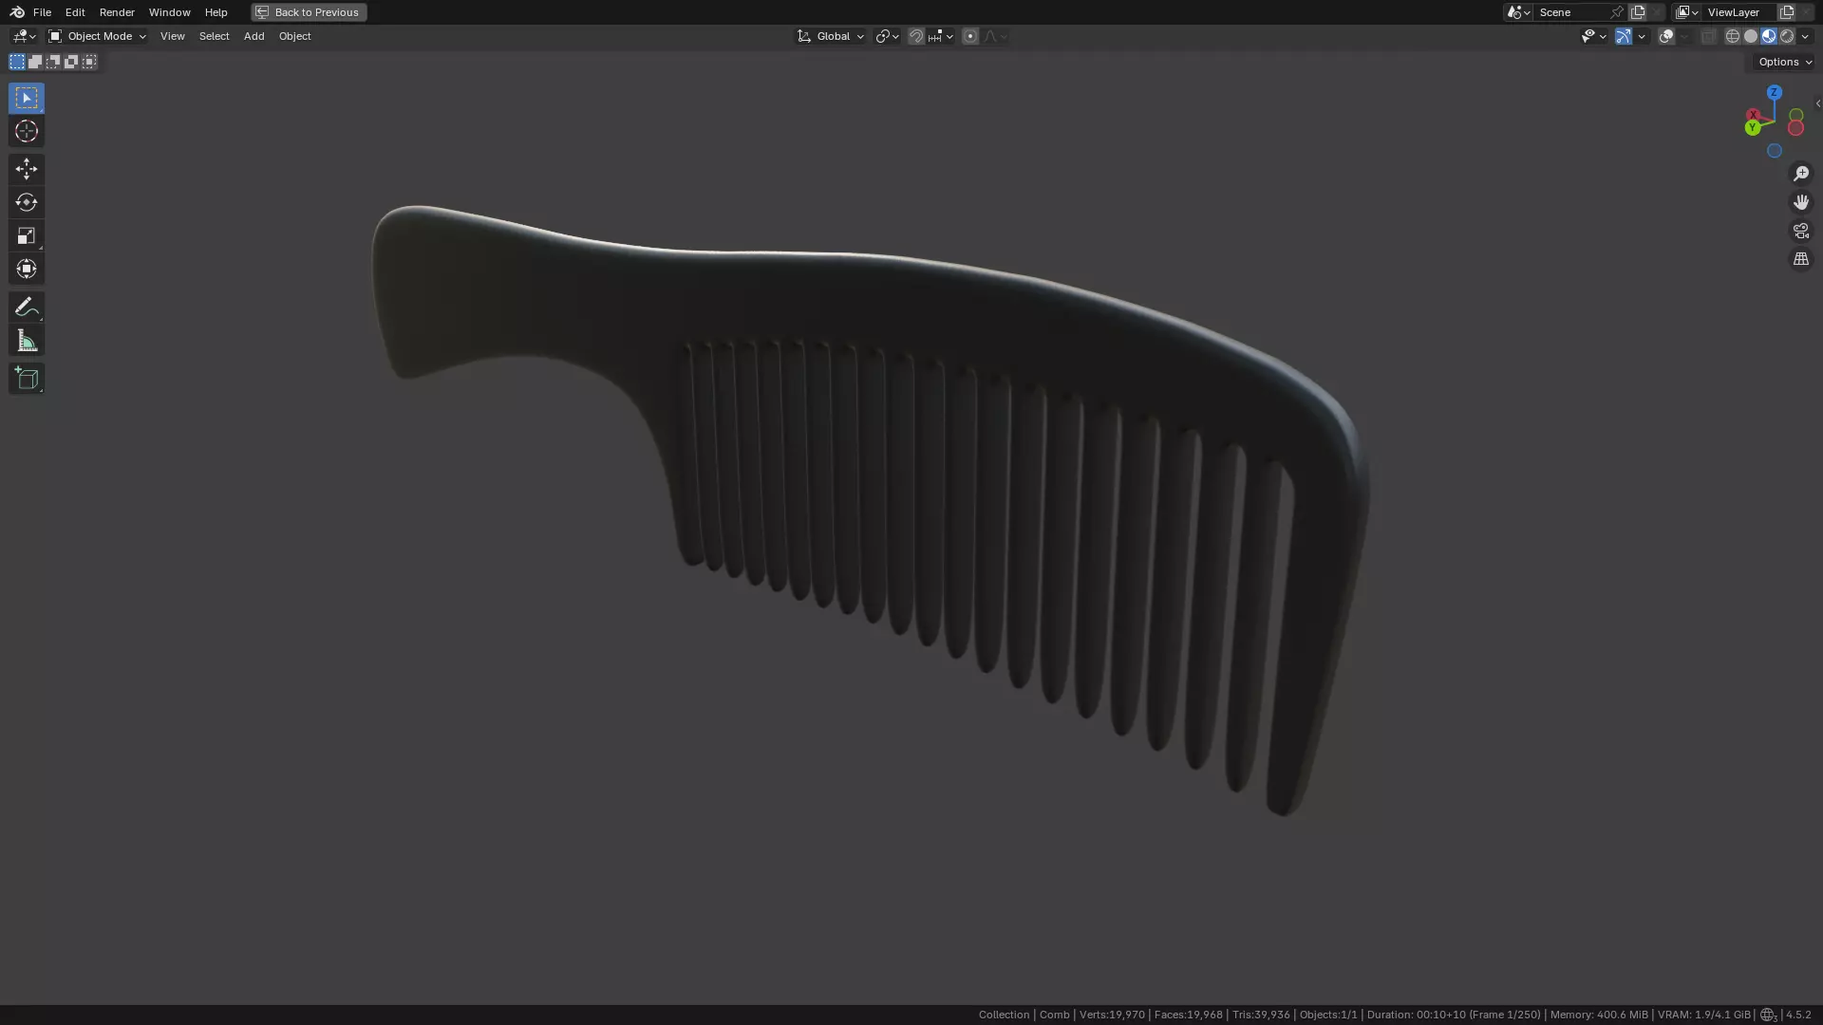1823x1025 pixels.
Task: Open the snapping options dropdown
Action: (x=940, y=36)
